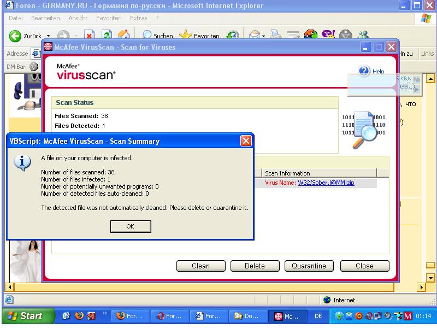This screenshot has width=437, height=328.
Task: Click the grey round shield icon in IE toolbar
Action: click(346, 35)
